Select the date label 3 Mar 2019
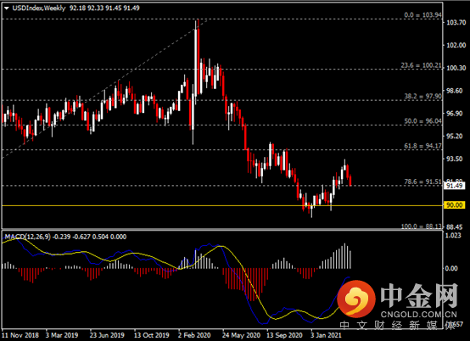This screenshot has height=341, width=470. tap(62, 335)
